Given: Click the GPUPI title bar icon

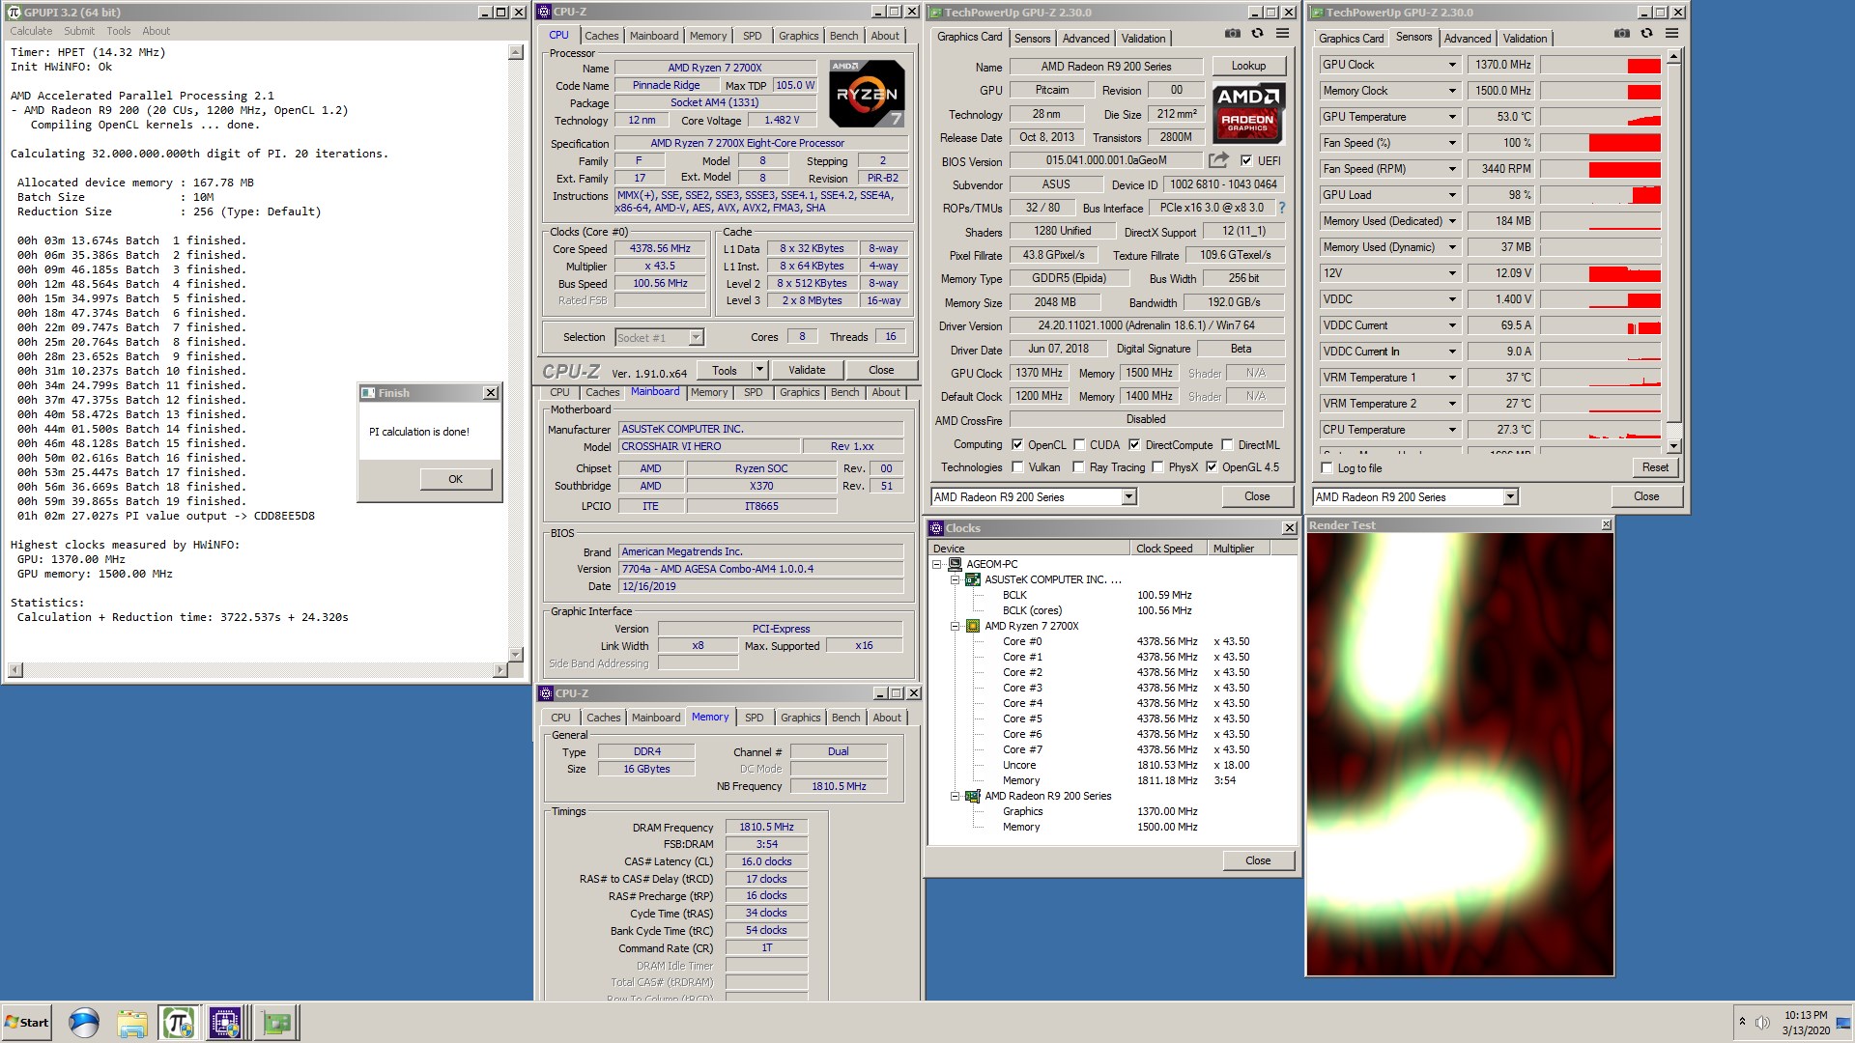Looking at the screenshot, I should [14, 13].
